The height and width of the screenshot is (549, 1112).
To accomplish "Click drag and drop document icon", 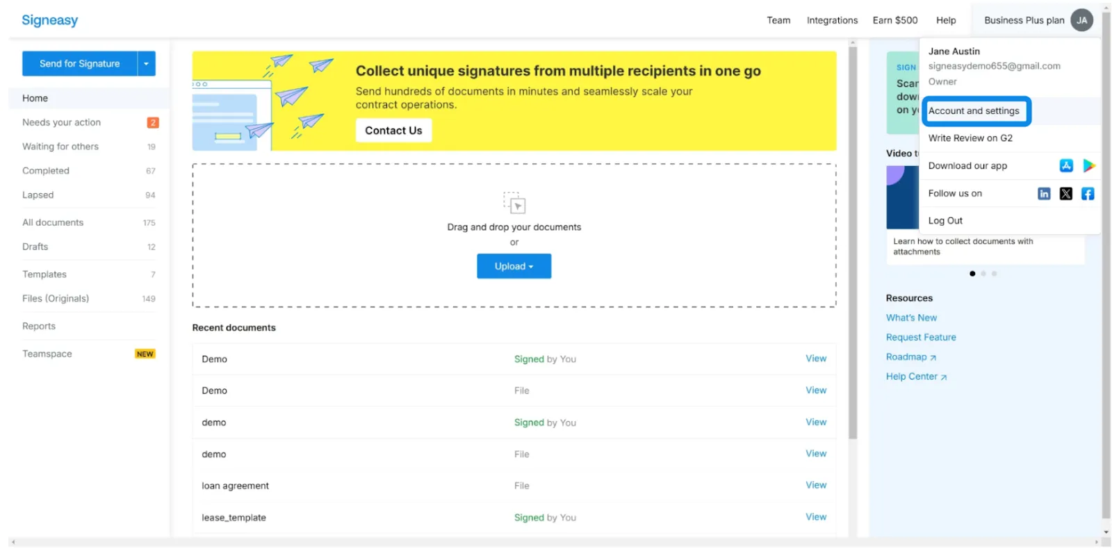I will click(x=514, y=203).
